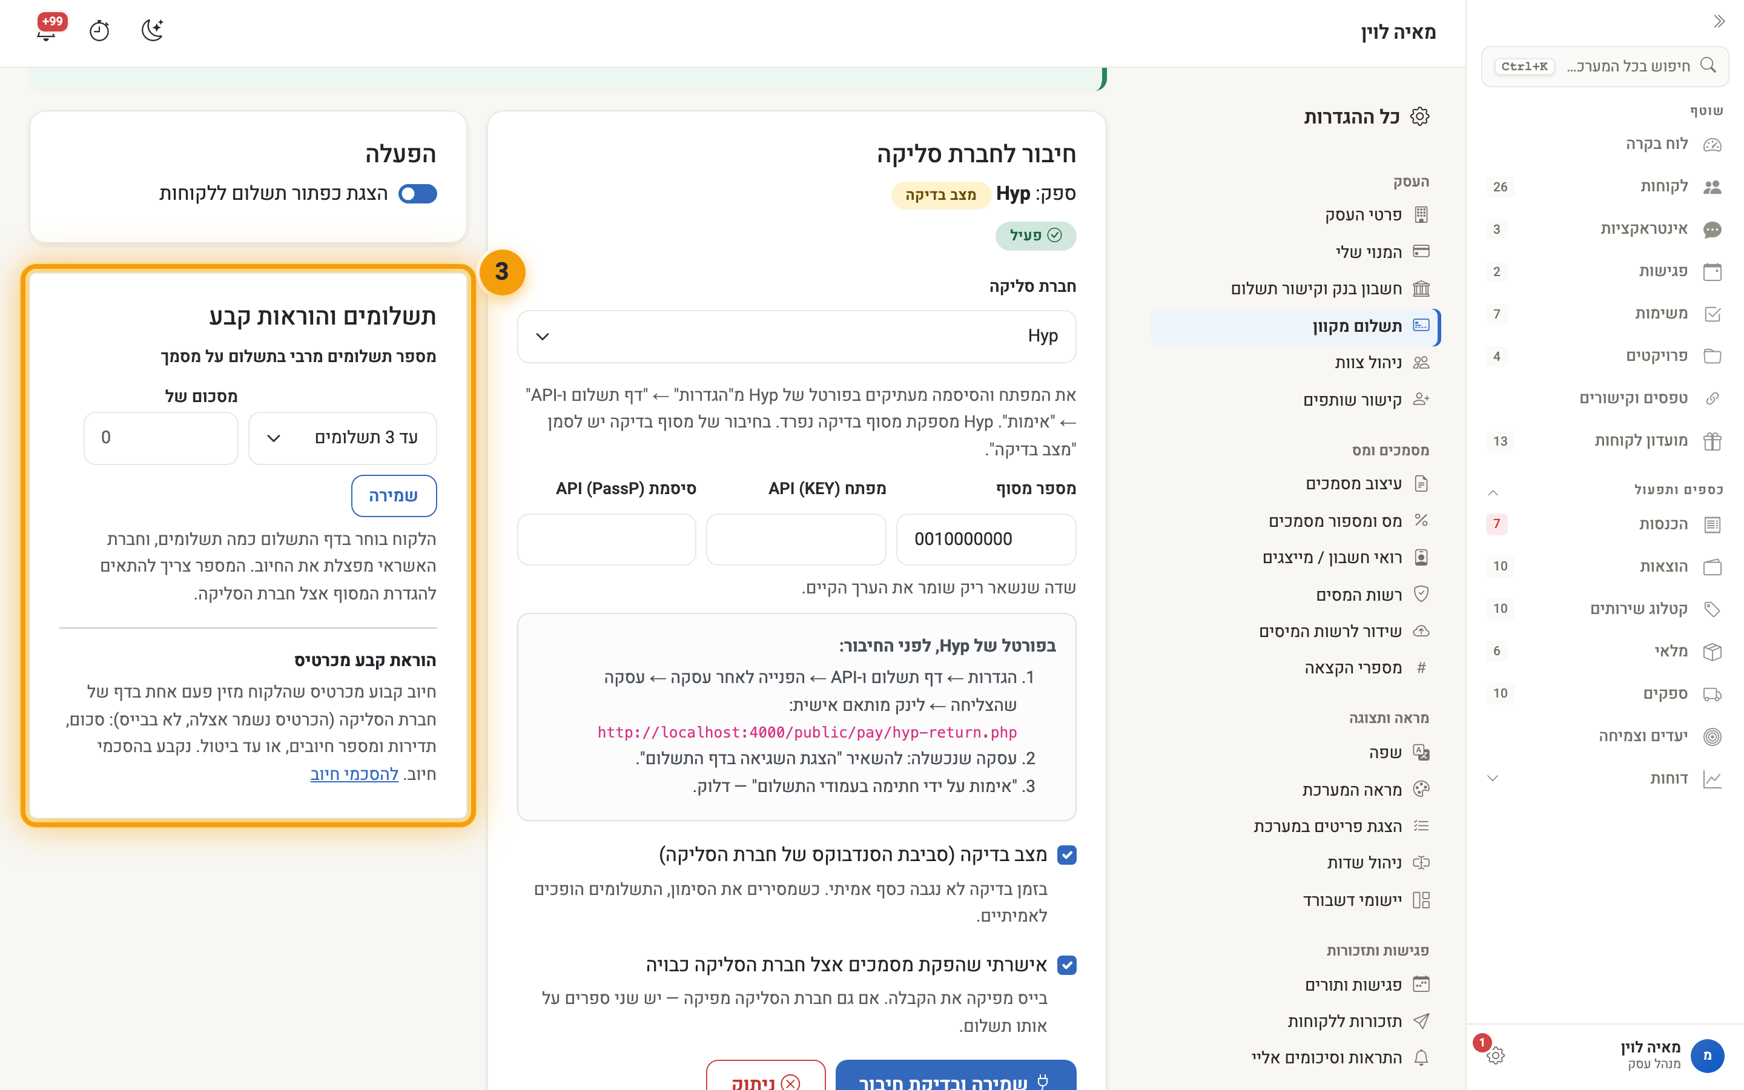Screen dimensions: 1744x1090
Task: Open לוח בקרה dashboard icon
Action: pos(1713,144)
